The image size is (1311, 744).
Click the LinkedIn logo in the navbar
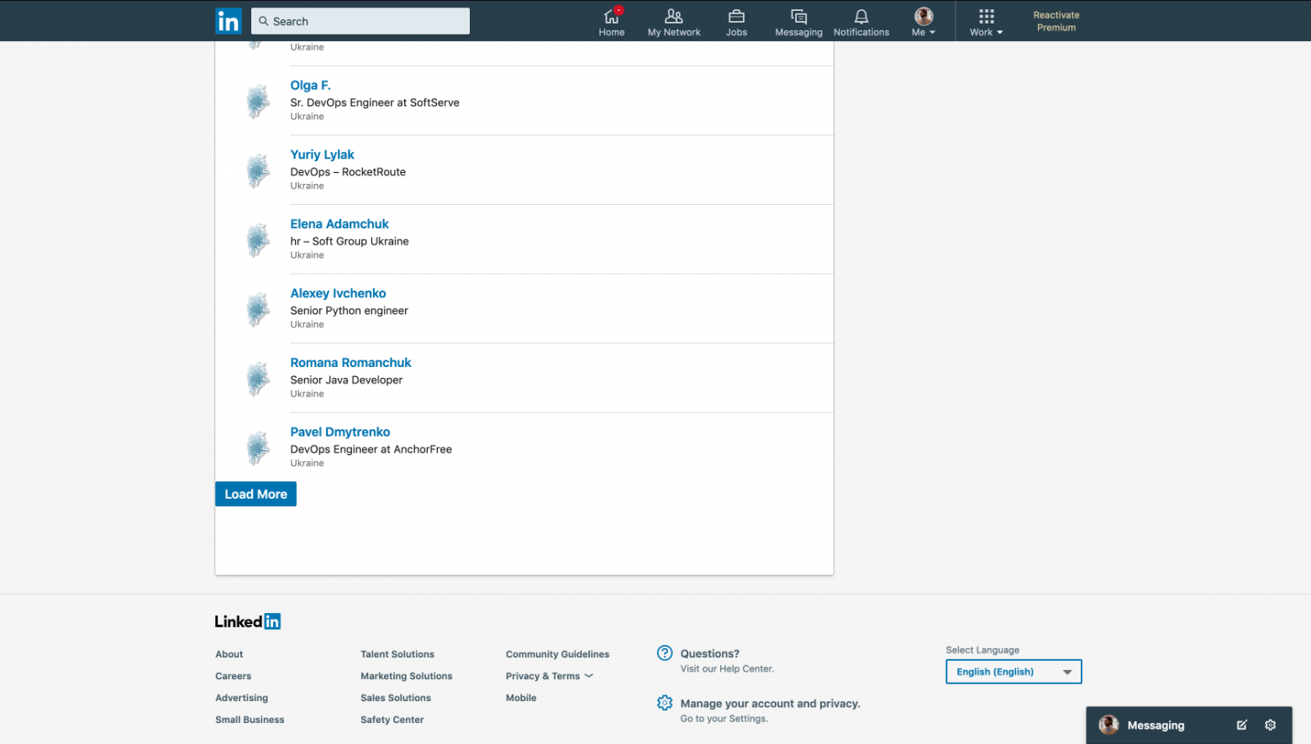click(229, 21)
